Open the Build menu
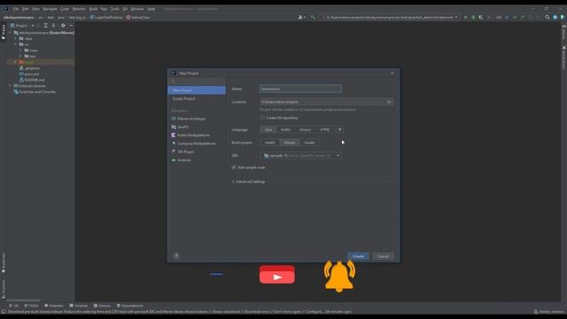 pos(93,9)
